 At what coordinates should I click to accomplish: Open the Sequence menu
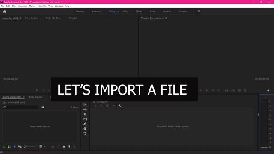(22, 6)
